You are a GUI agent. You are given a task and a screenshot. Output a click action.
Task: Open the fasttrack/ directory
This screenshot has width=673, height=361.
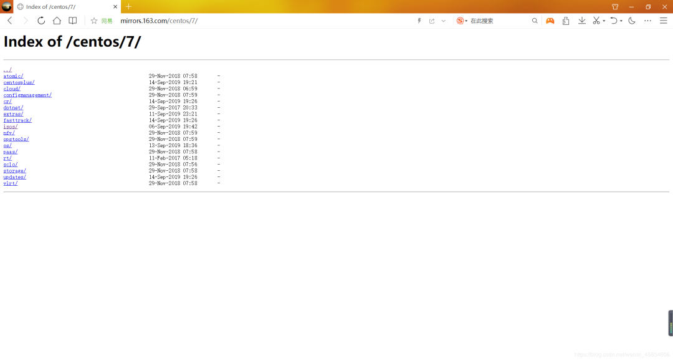point(17,120)
